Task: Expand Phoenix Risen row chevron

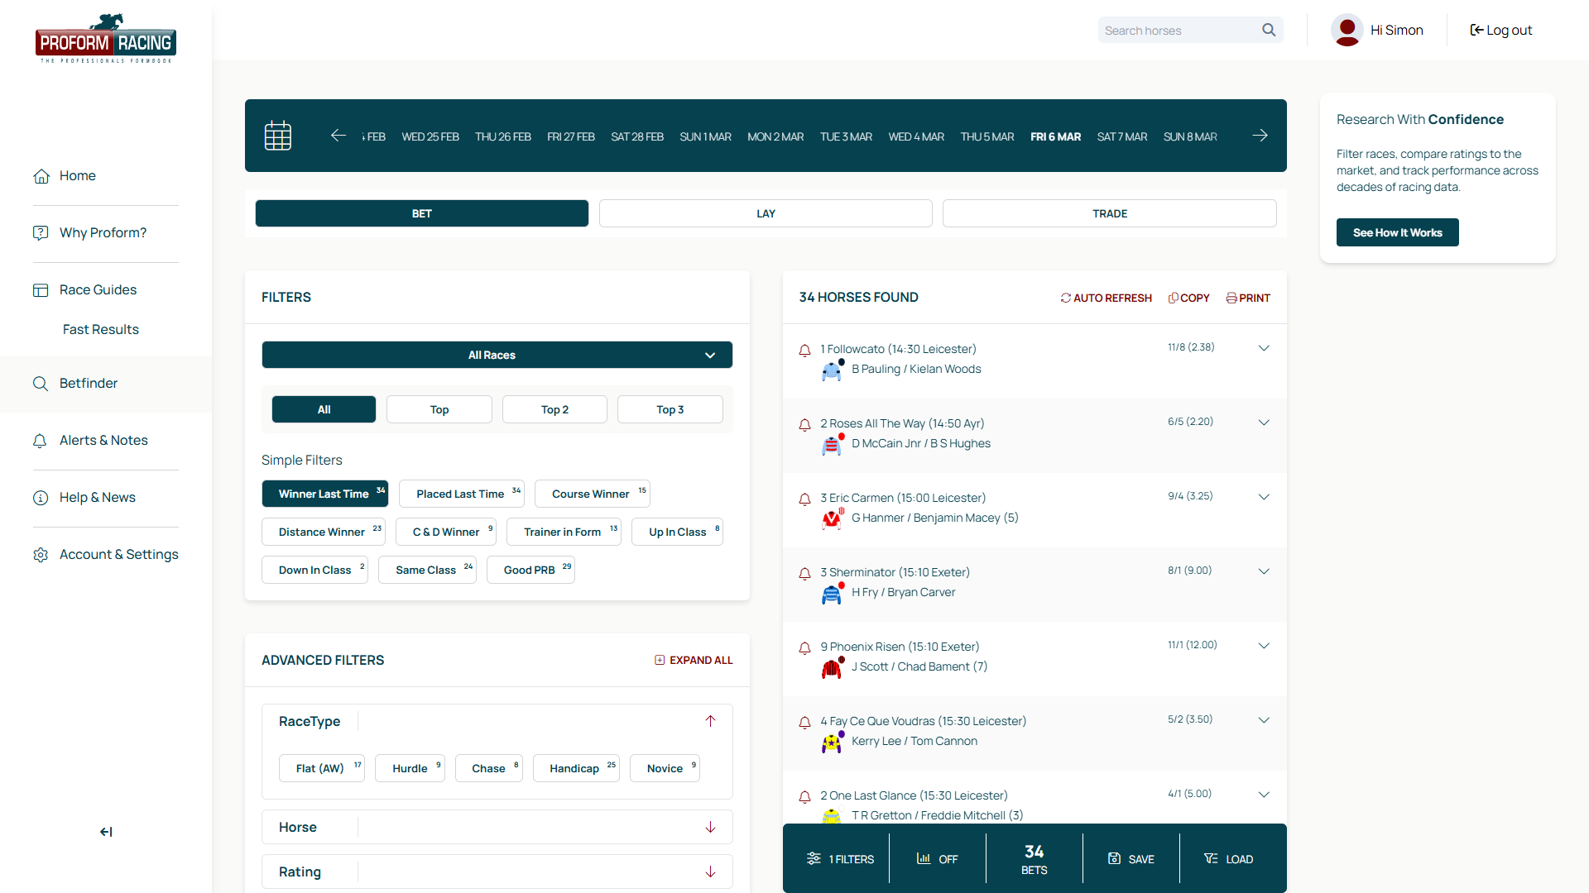Action: pyautogui.click(x=1264, y=646)
